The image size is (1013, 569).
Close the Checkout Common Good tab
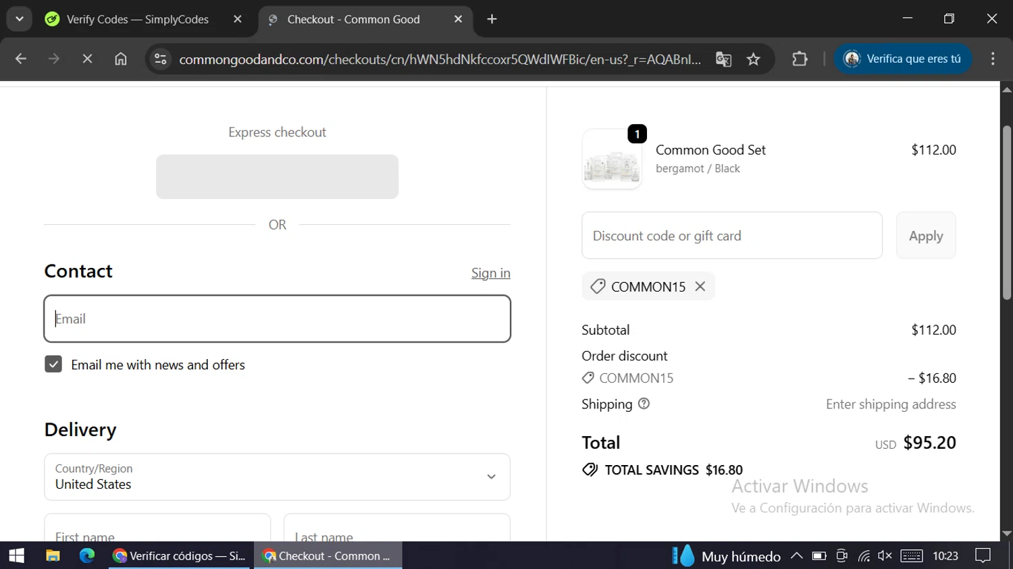tap(459, 19)
